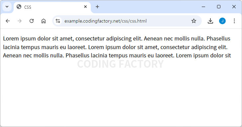The width and height of the screenshot is (242, 127).
Task: Open Chrome's three-dot menu
Action: click(x=234, y=21)
